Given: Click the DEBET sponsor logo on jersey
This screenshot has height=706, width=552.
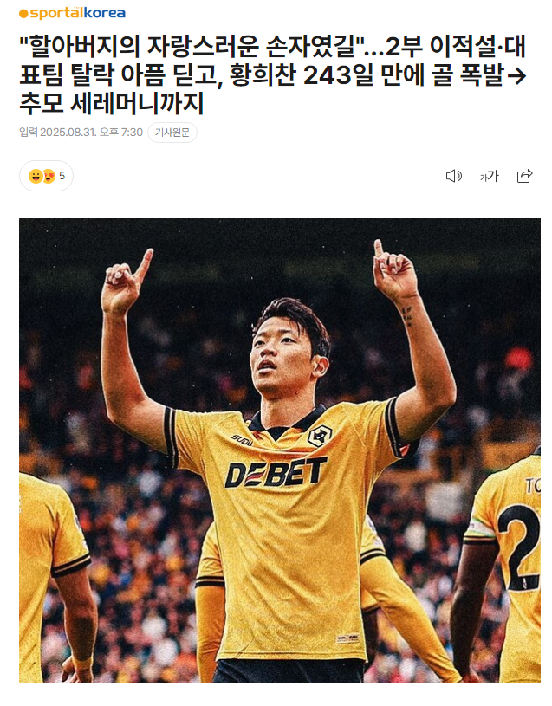Looking at the screenshot, I should pos(276,472).
